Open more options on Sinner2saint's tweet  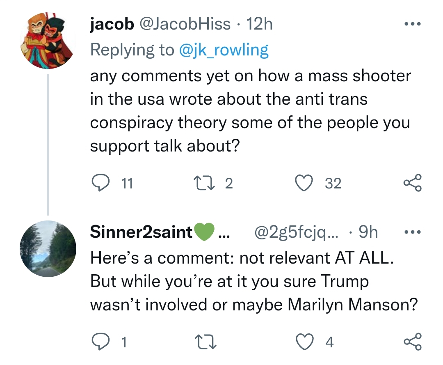point(413,232)
